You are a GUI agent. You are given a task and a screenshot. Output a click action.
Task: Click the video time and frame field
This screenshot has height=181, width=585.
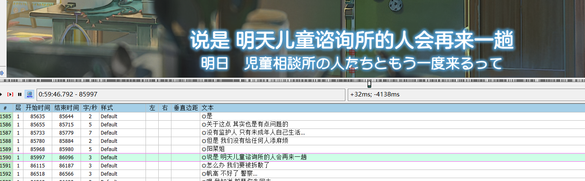(x=191, y=94)
